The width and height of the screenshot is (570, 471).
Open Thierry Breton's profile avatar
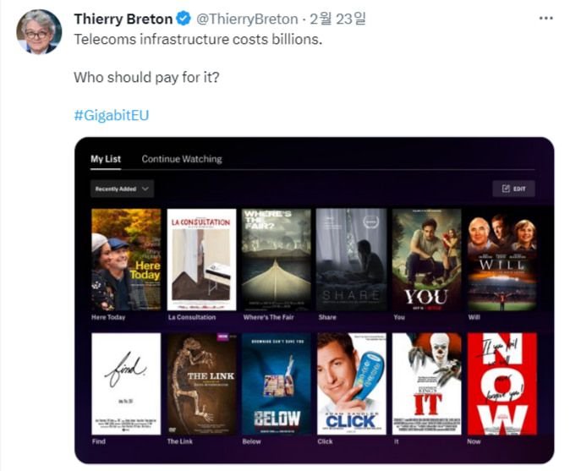(x=39, y=32)
